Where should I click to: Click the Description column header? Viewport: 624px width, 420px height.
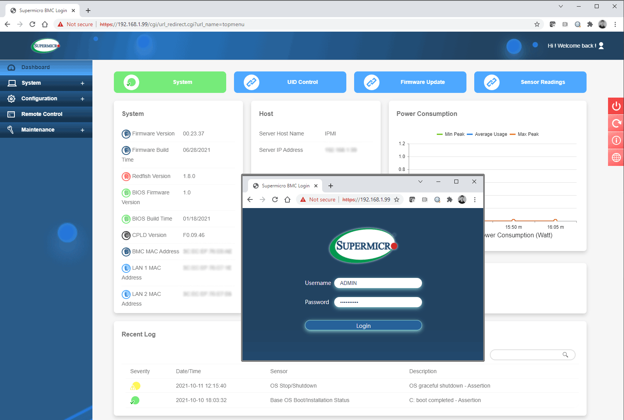tap(423, 371)
